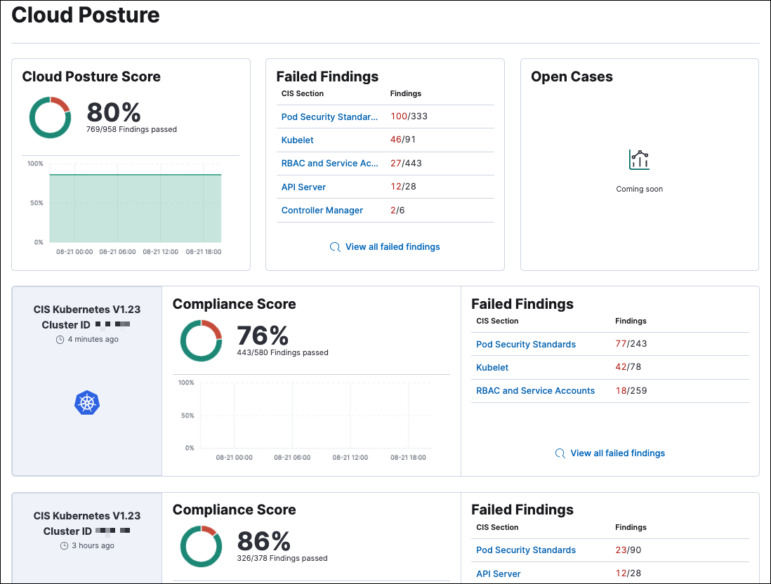Click the search icon beside top View all failed findings

click(x=335, y=246)
